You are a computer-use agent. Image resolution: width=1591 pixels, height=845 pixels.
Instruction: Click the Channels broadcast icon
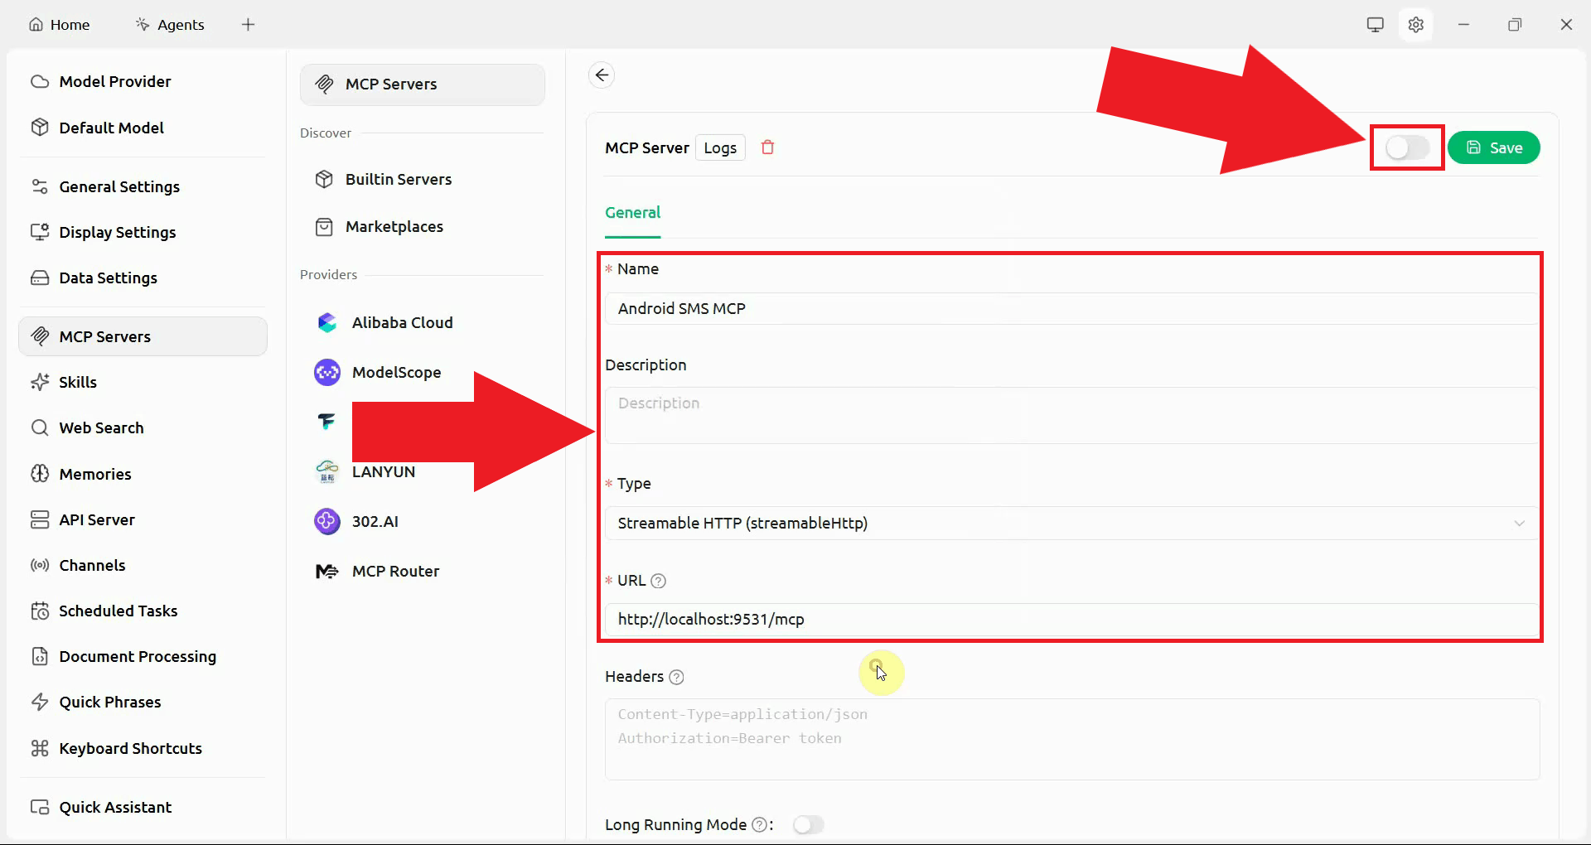tap(40, 565)
